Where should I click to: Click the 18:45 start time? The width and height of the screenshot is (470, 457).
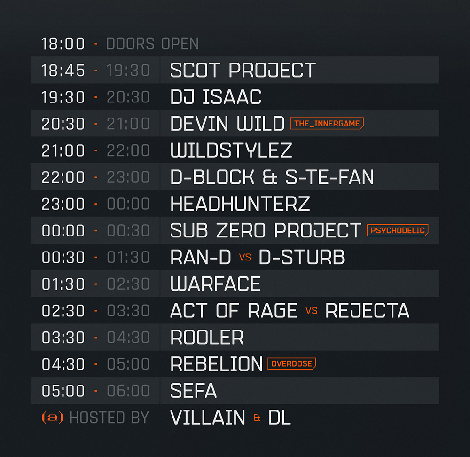(63, 71)
